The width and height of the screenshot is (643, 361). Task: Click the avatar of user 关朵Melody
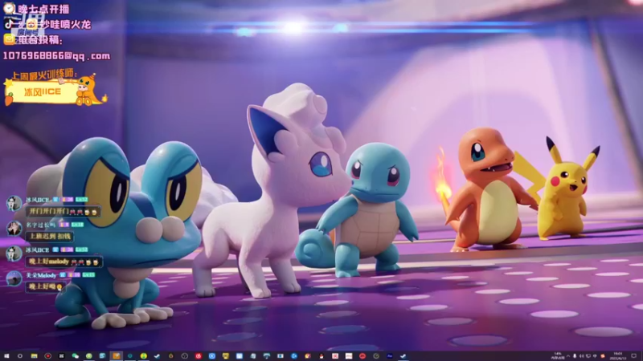point(14,278)
